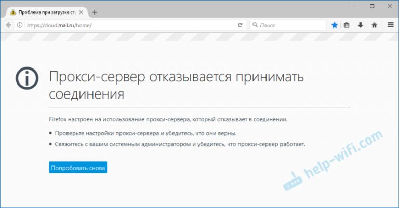Select the tab titled Проблема при загрузке
The image size is (399, 208).
[x=47, y=12]
